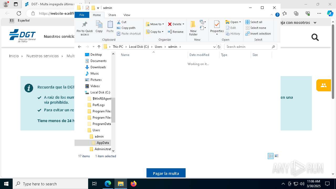Click Users in the address breadcrumb
The height and width of the screenshot is (189, 336).
[159, 47]
